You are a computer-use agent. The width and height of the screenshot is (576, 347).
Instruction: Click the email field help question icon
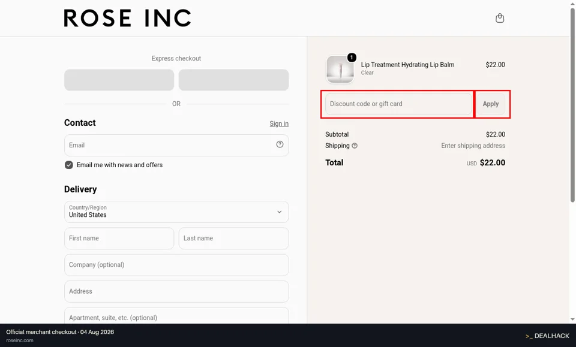click(x=280, y=144)
